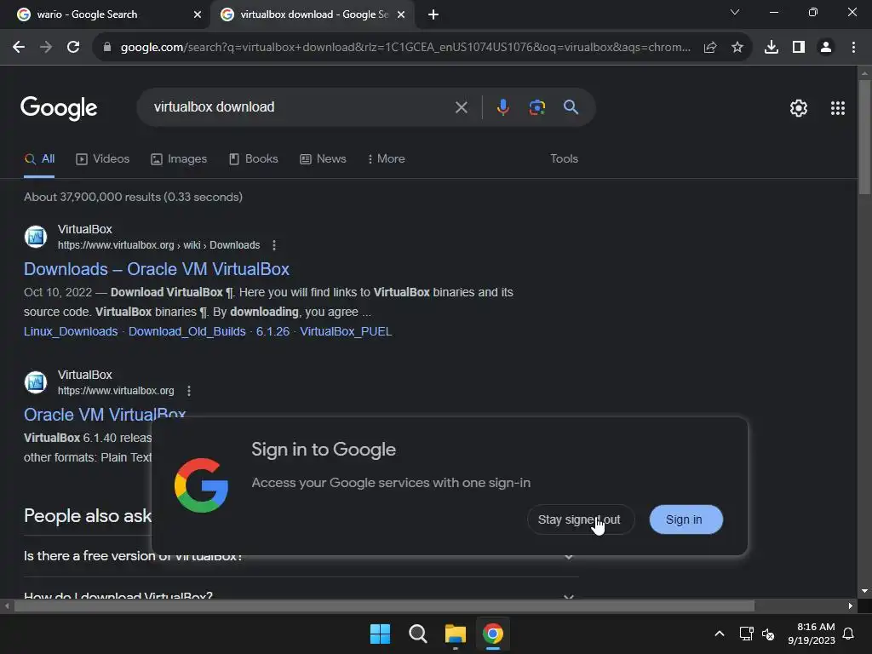Open the Chrome profile icon
The image size is (872, 654).
point(826,48)
